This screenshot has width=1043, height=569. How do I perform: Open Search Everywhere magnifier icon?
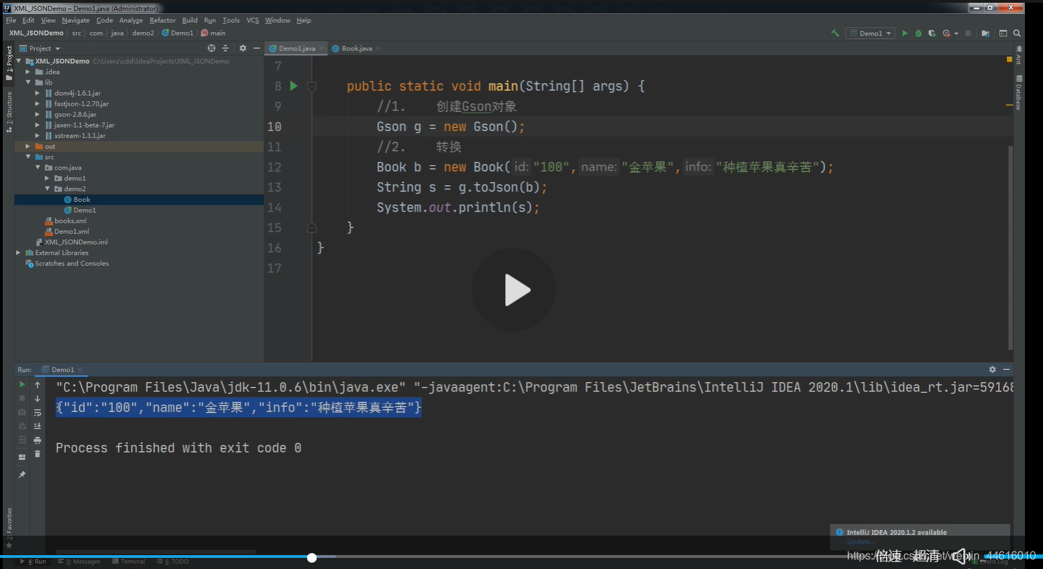(x=1017, y=33)
